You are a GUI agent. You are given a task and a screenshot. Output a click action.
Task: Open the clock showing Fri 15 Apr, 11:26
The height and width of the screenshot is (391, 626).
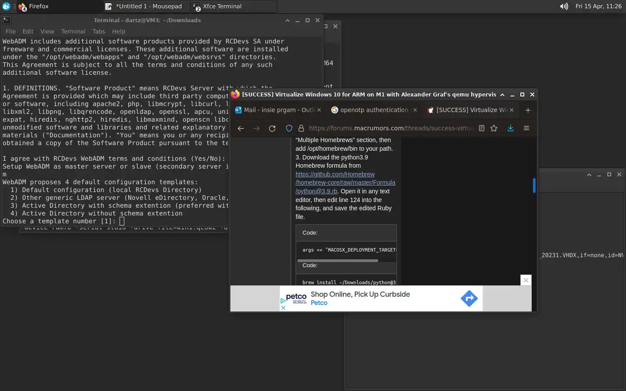(x=598, y=7)
